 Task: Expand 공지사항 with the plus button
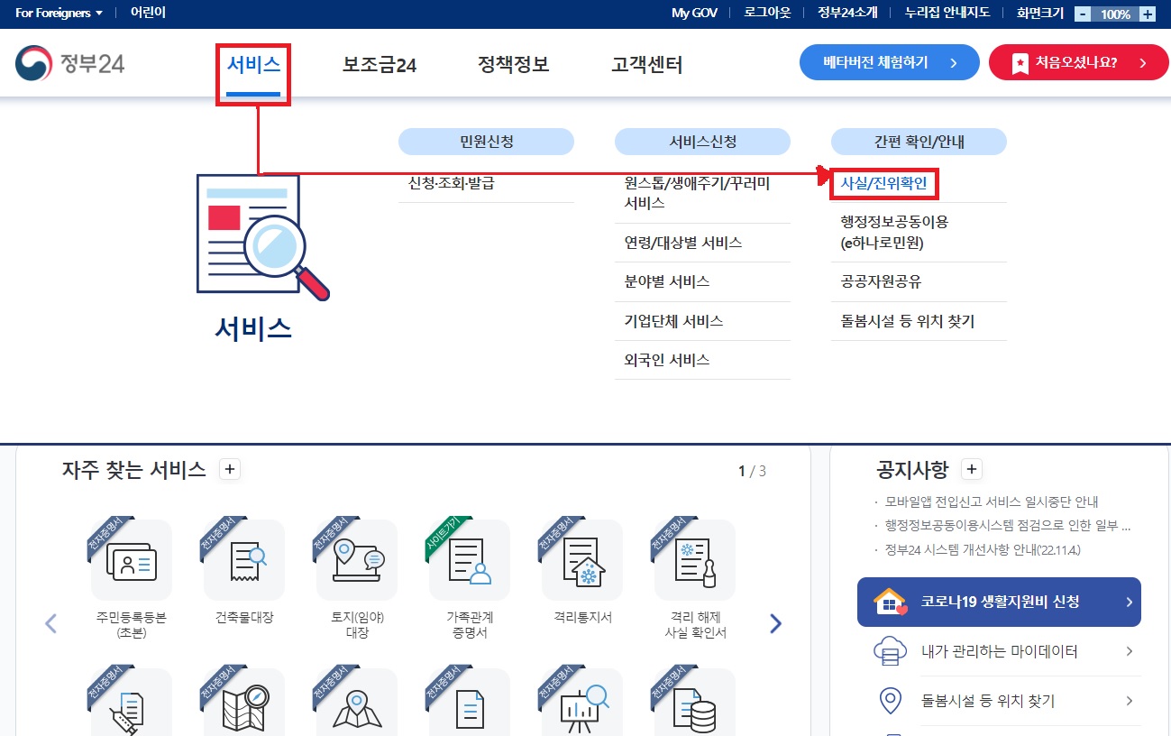[x=973, y=469]
